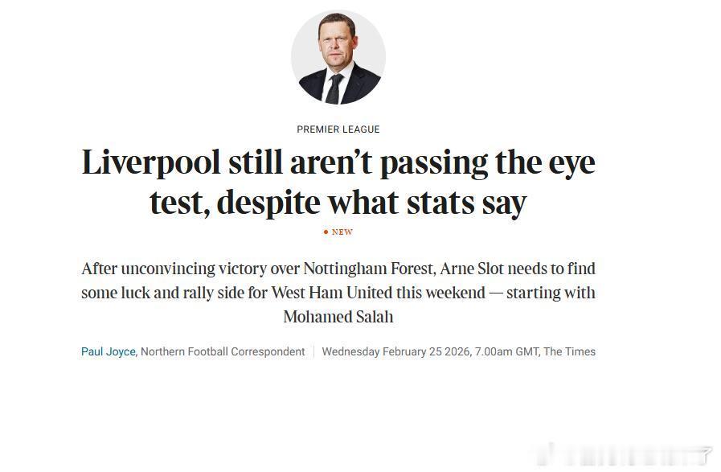Screen dimensions: 721x472
Task: Open the PREMIER LEAGUE section label
Action: [x=338, y=129]
